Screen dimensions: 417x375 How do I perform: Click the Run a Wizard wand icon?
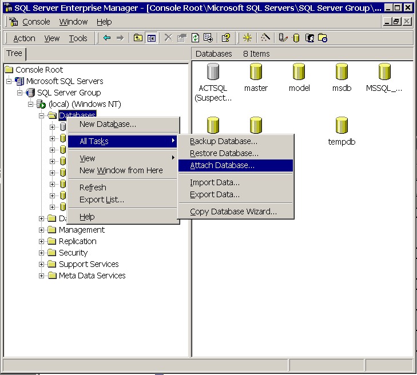point(265,38)
